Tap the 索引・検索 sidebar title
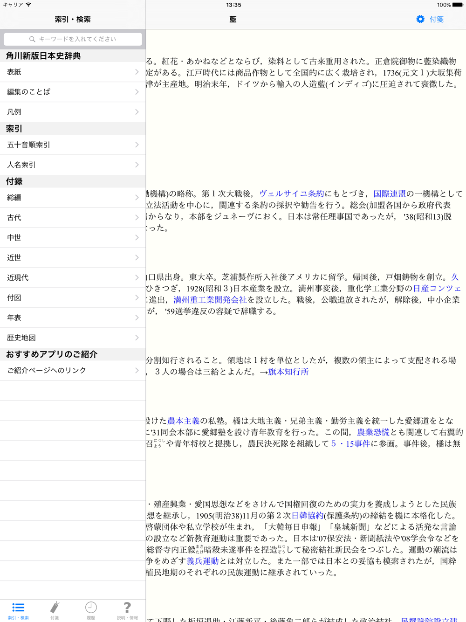The width and height of the screenshot is (466, 622). (73, 19)
